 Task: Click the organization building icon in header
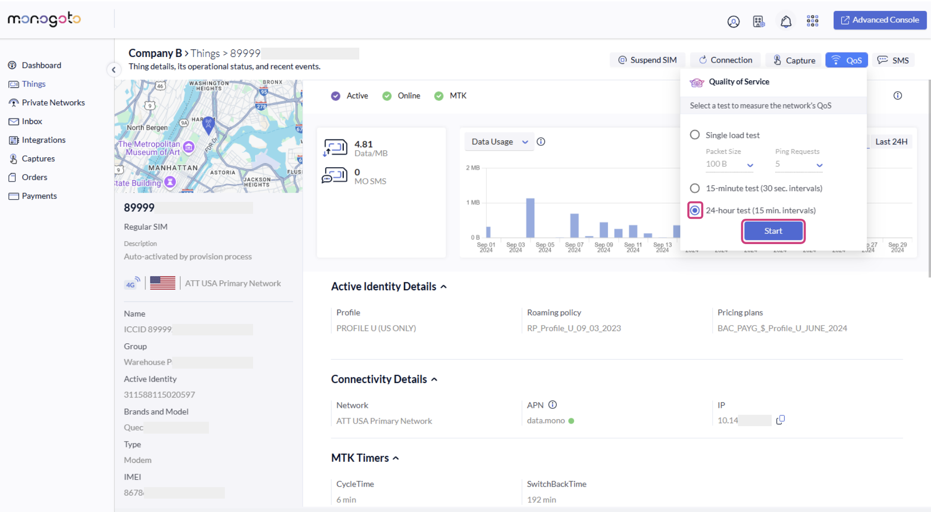[x=759, y=21]
